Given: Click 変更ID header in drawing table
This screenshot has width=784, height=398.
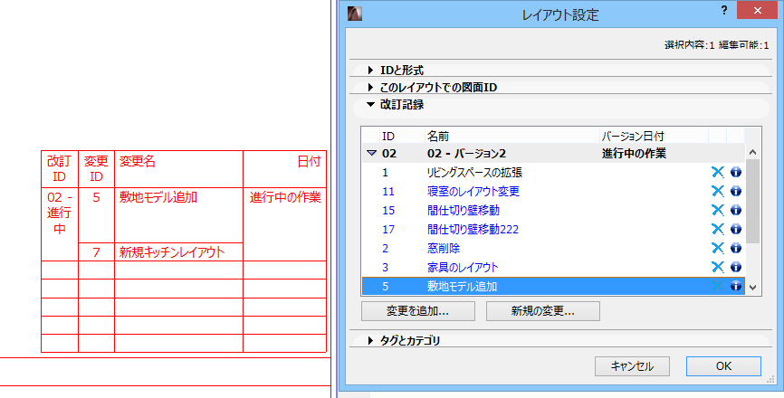Looking at the screenshot, I should pyautogui.click(x=97, y=169).
